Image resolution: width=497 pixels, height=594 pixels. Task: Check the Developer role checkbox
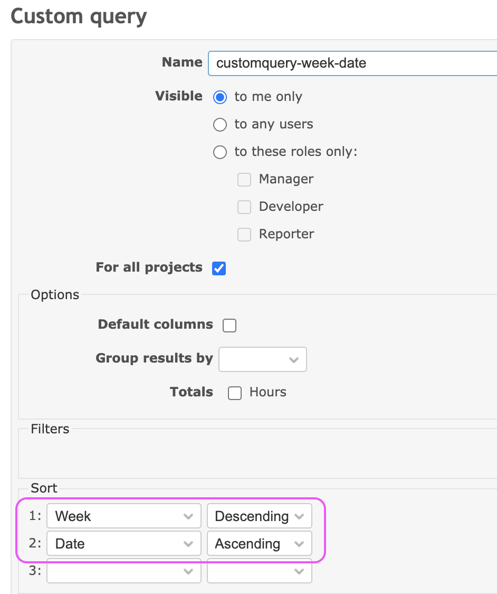(244, 207)
